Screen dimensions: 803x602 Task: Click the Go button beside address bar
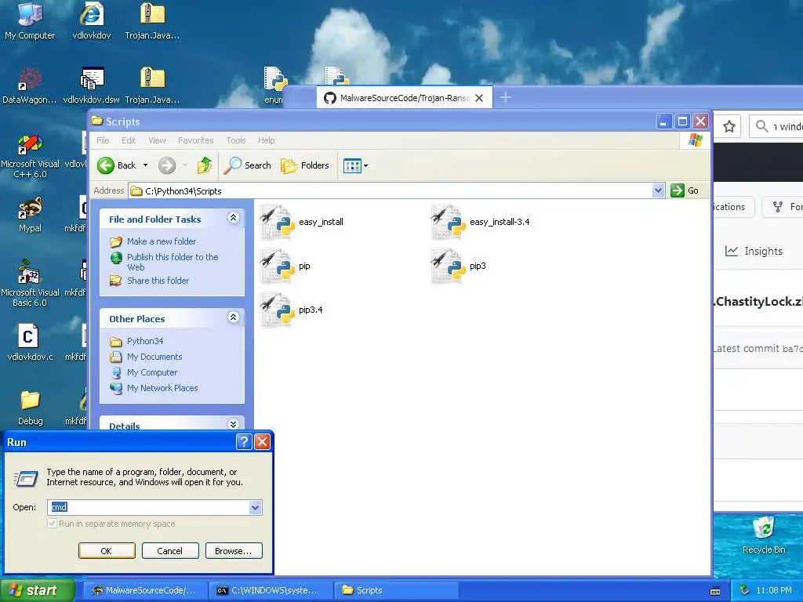[685, 190]
